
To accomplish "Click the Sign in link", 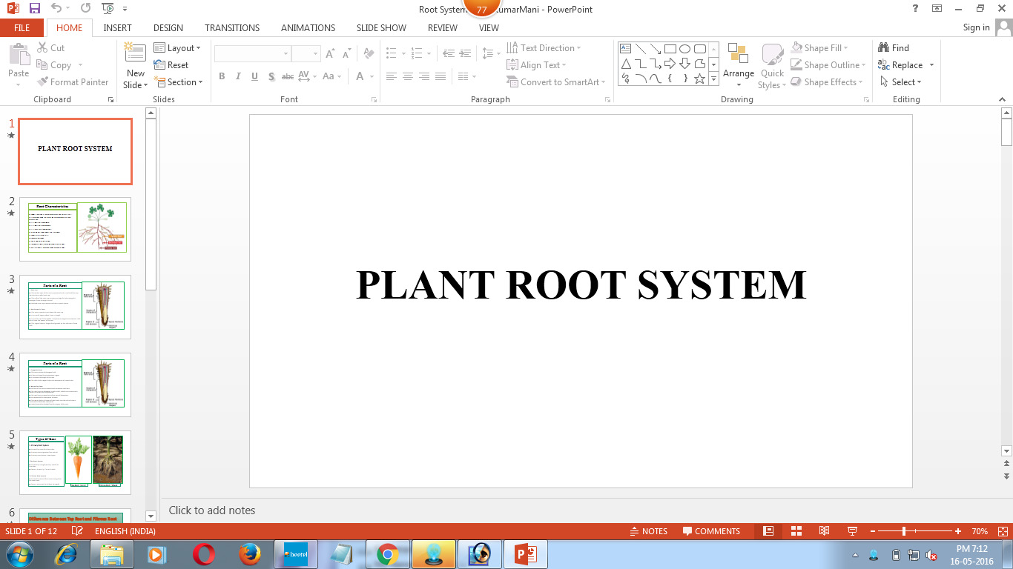I will pyautogui.click(x=976, y=27).
